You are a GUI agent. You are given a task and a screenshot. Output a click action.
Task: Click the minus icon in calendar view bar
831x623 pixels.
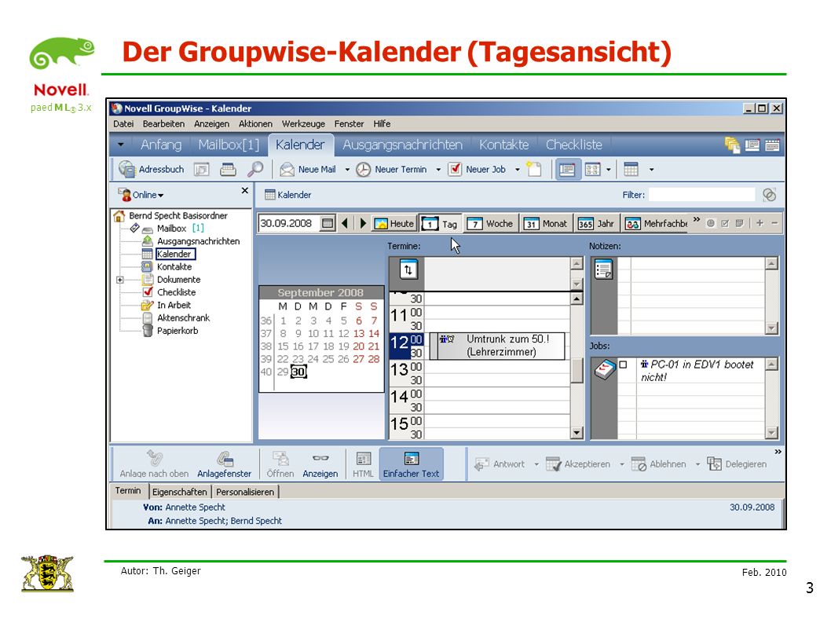tap(774, 223)
